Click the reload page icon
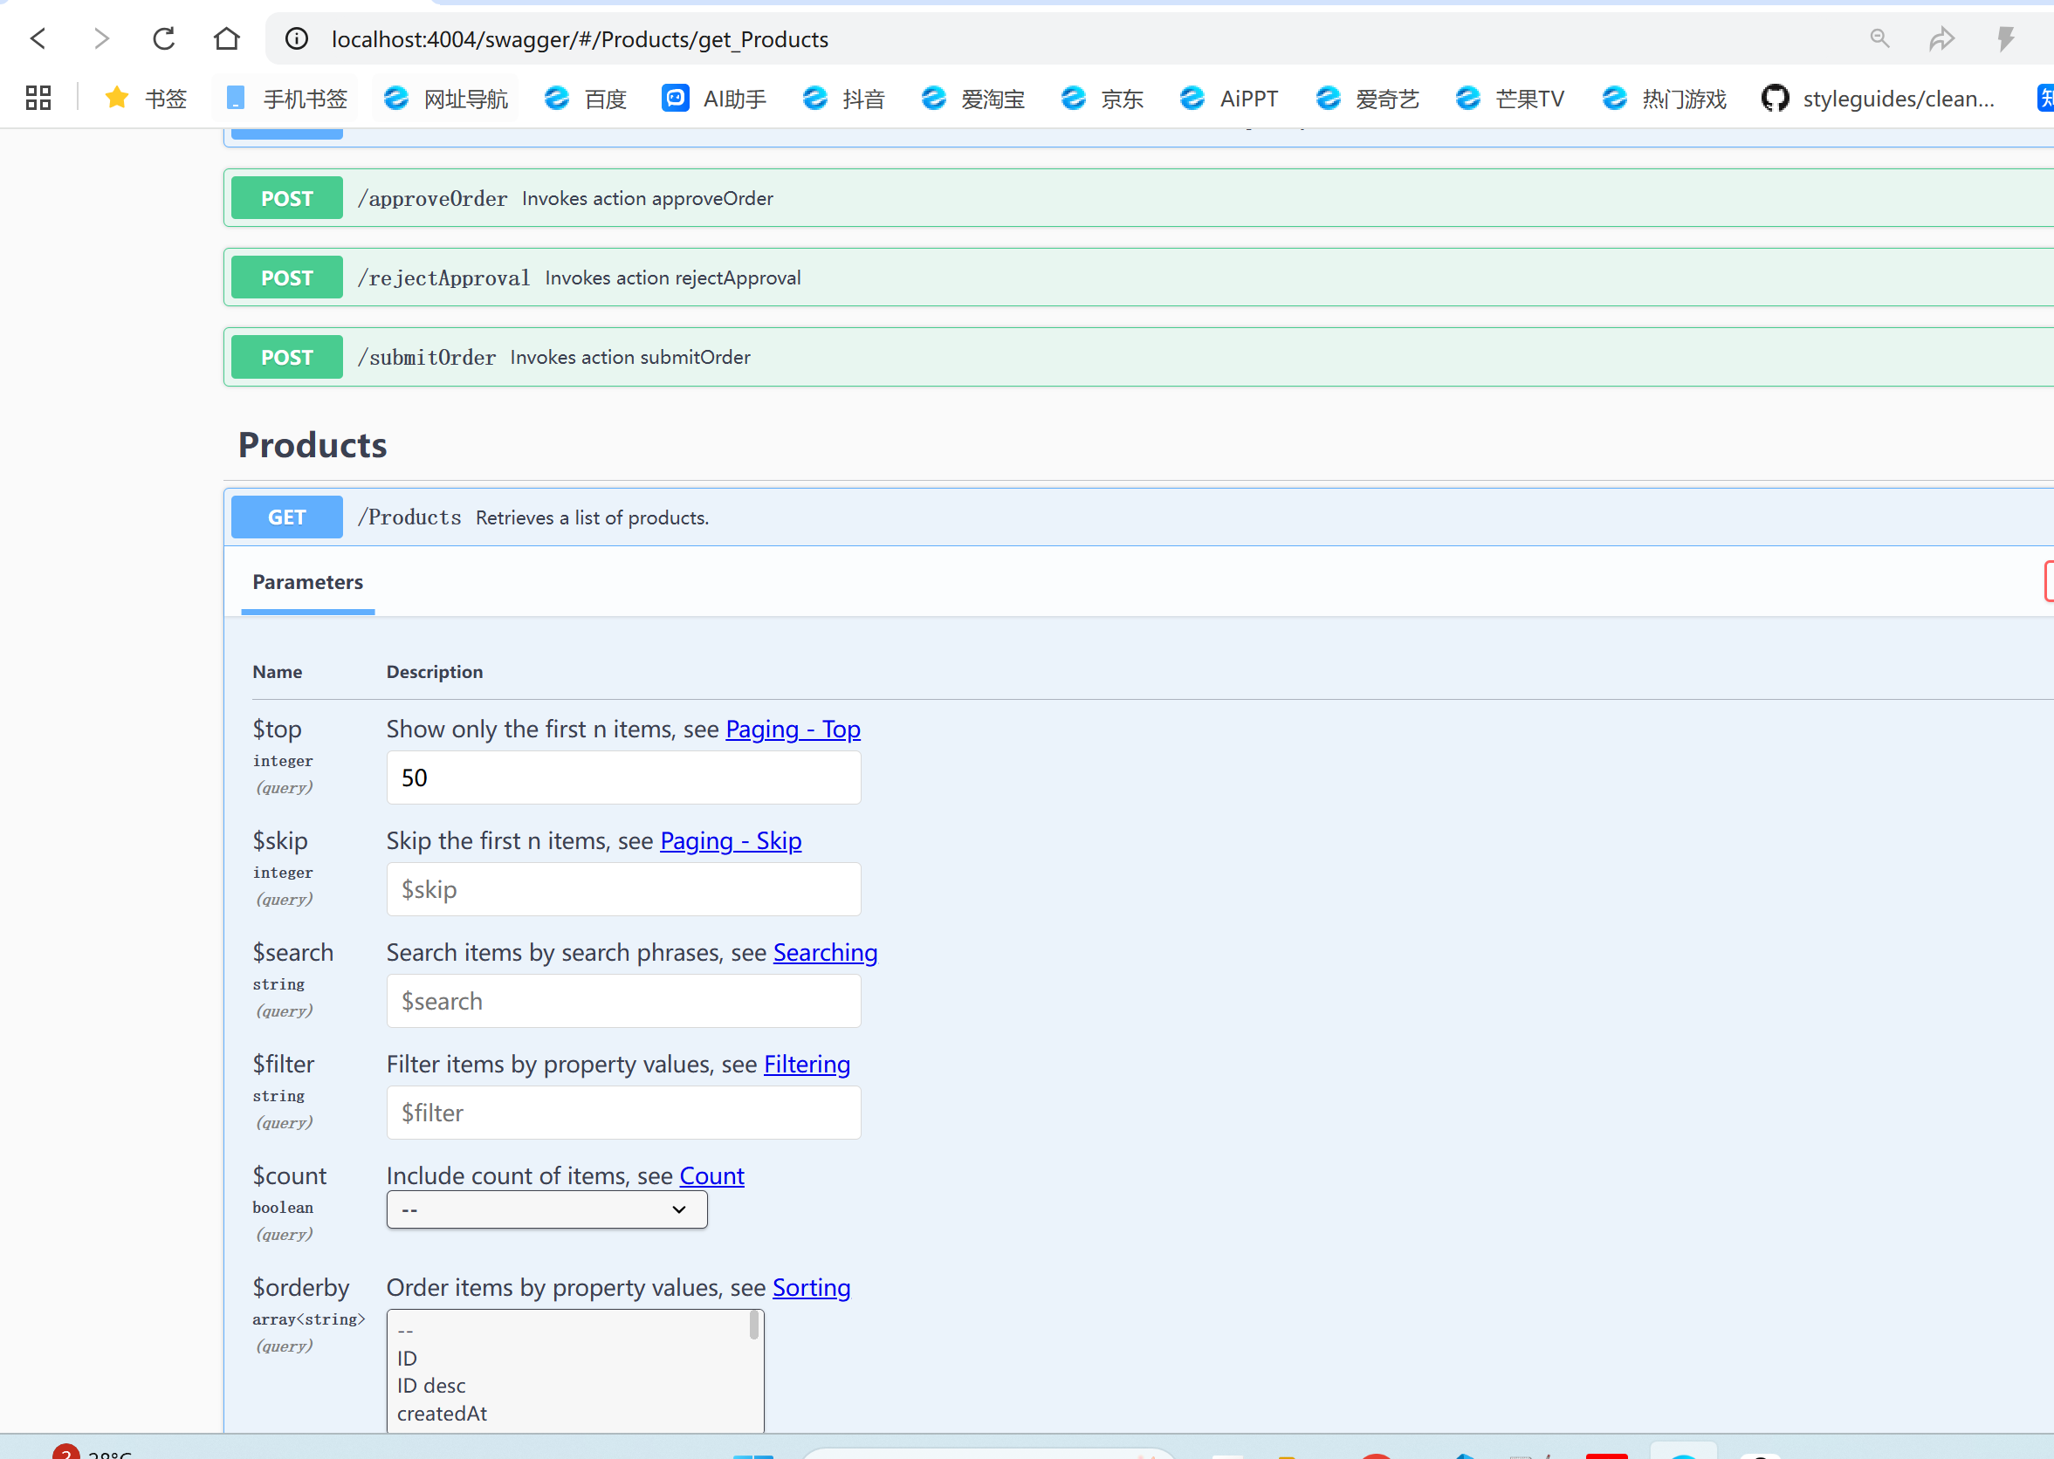 pos(163,38)
